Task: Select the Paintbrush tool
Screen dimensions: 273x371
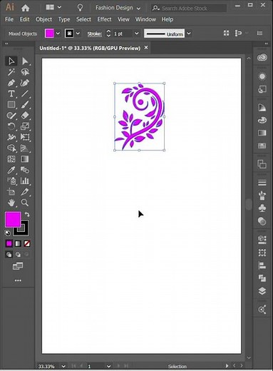Action: [25, 105]
